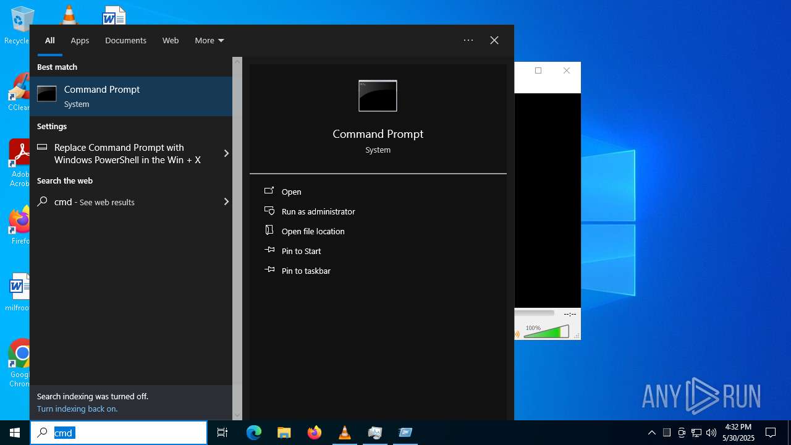Switch to the Apps tab
791x445 pixels.
pyautogui.click(x=80, y=40)
